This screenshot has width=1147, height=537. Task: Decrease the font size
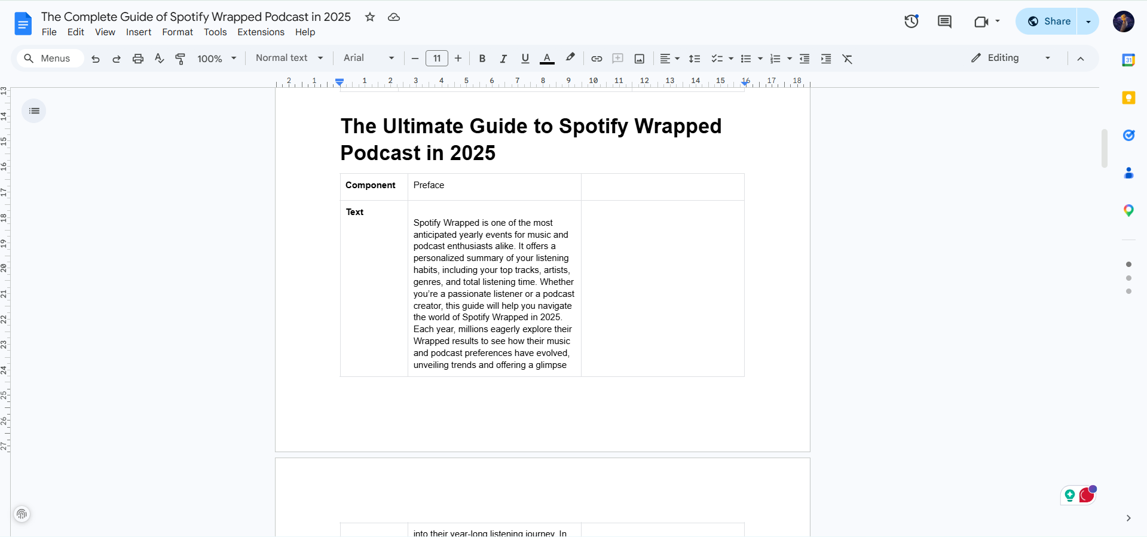415,59
